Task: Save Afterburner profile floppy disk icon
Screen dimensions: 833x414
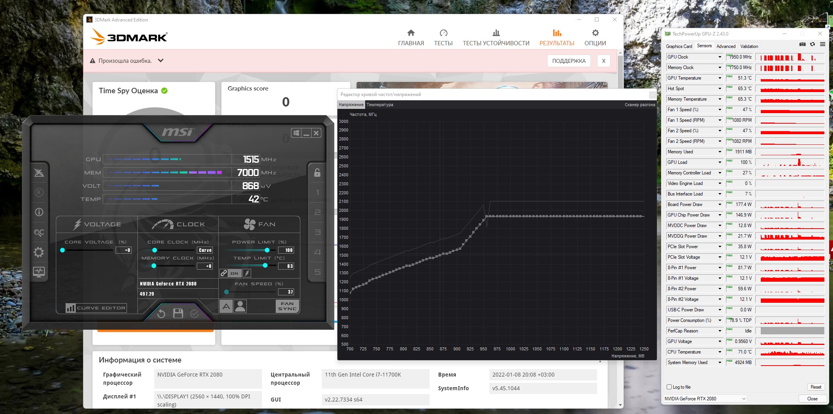Action: (178, 313)
